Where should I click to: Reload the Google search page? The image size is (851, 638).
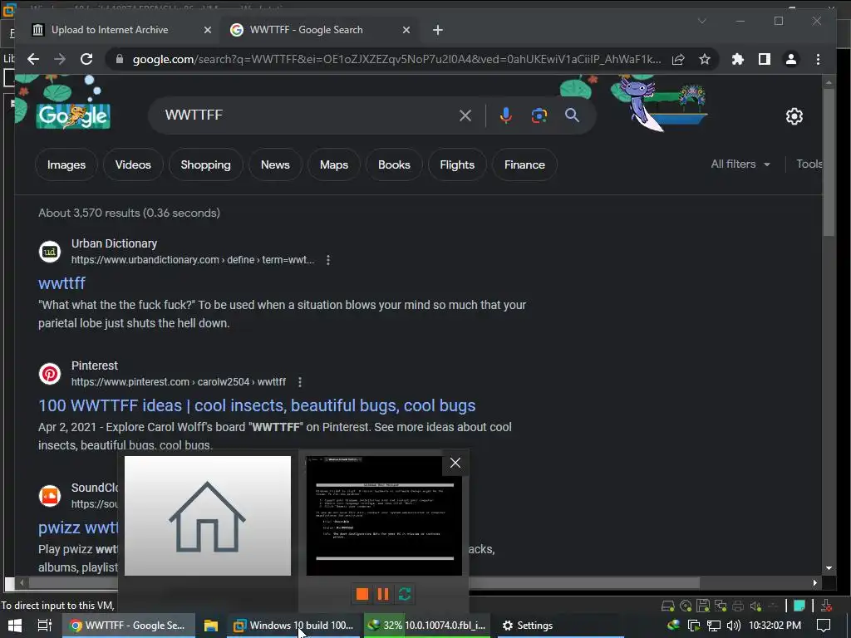pyautogui.click(x=86, y=59)
